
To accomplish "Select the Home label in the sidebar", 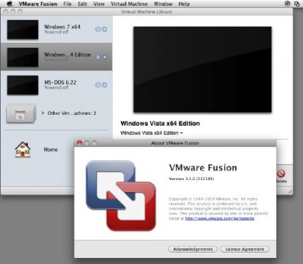I will point(50,150).
